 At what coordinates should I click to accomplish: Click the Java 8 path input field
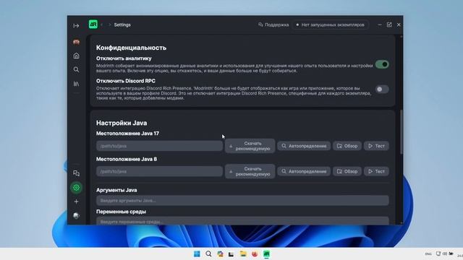(x=159, y=171)
